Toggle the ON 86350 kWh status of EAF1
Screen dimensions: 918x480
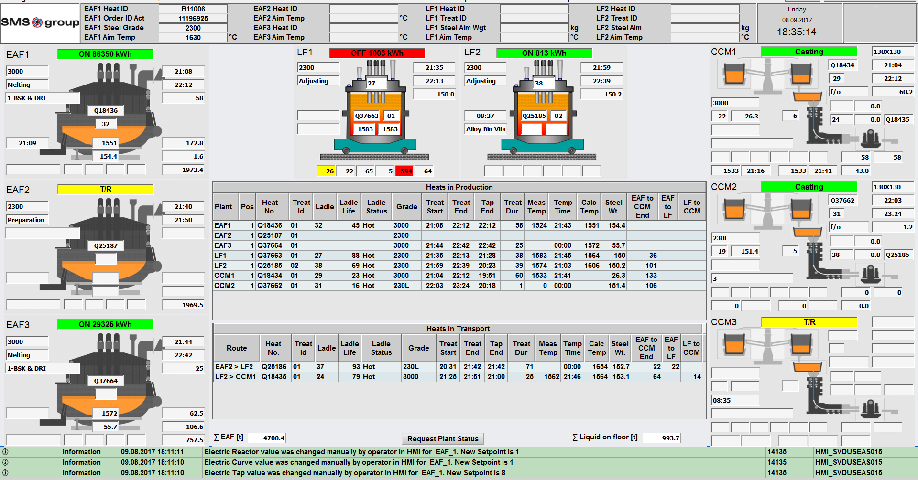(x=105, y=54)
